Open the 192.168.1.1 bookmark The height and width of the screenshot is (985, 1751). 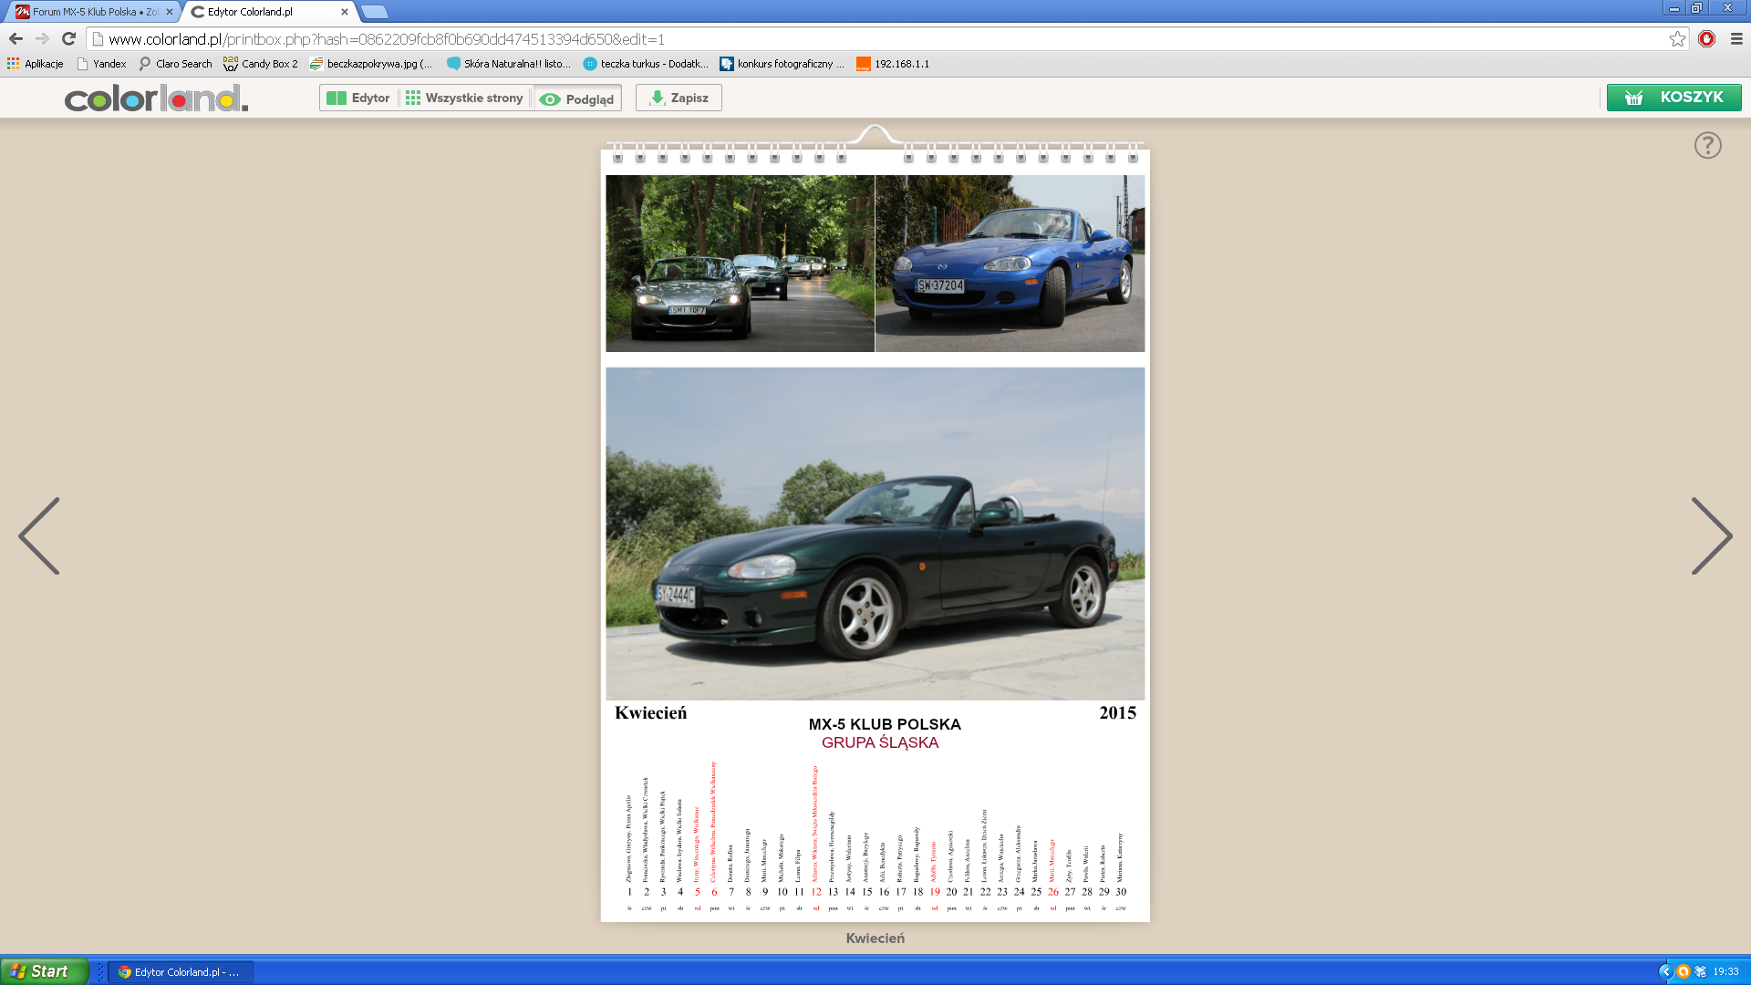point(893,64)
